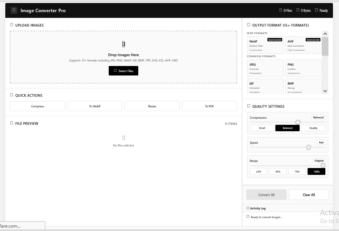Choose the WebP output format card

(265, 45)
